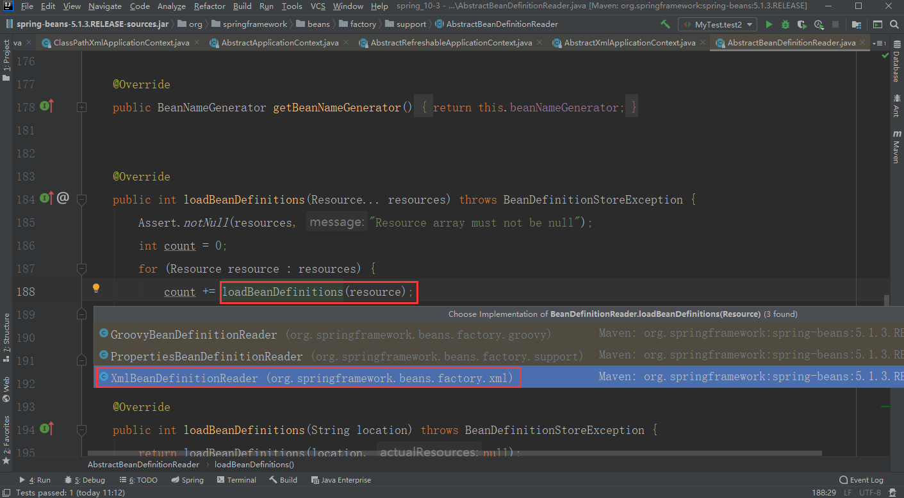Close the AbstractXmlApplicationContext.java tab

tap(702, 43)
